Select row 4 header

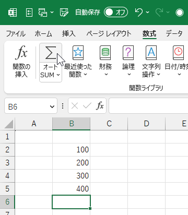[x=7, y=176]
